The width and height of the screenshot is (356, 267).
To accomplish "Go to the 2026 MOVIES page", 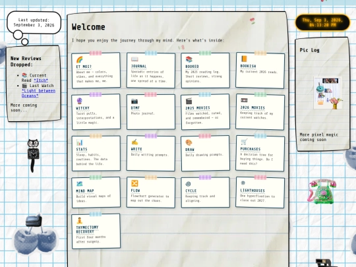I will (x=252, y=107).
